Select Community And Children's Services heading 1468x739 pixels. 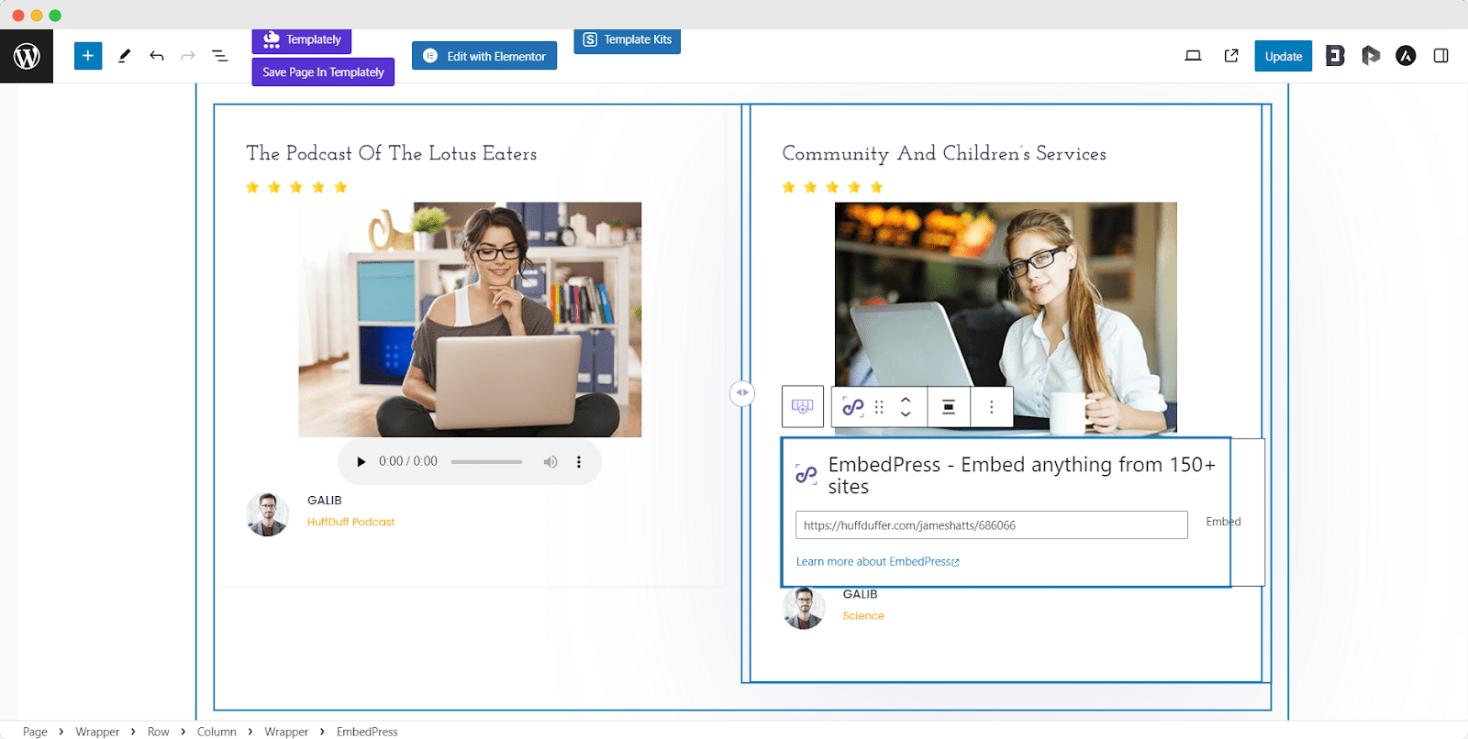[944, 153]
